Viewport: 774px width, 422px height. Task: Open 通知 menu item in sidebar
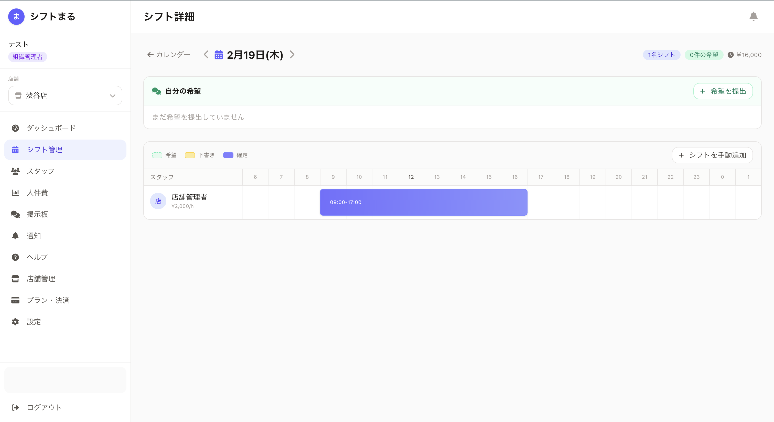click(x=34, y=236)
